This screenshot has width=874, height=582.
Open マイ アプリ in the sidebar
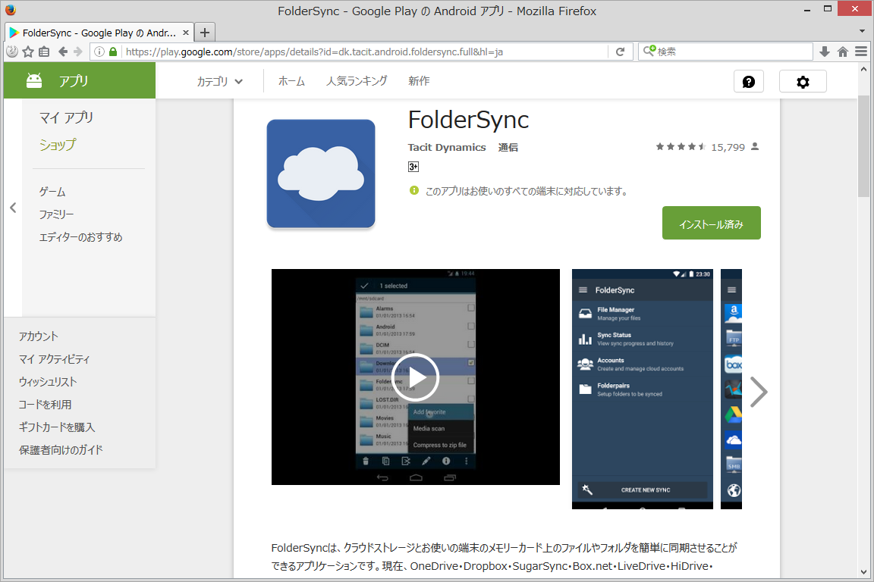(66, 117)
